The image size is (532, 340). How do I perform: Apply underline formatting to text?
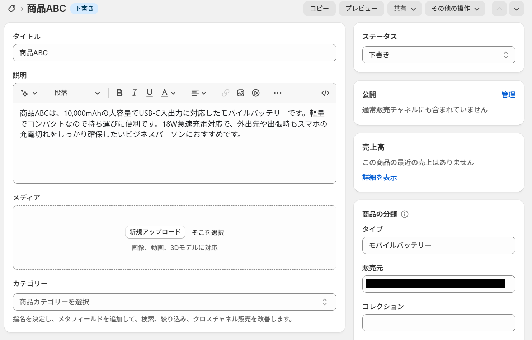[150, 93]
